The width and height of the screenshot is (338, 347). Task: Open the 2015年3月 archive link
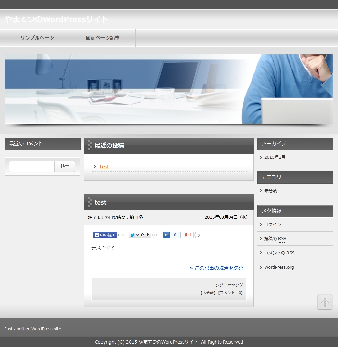(x=275, y=157)
